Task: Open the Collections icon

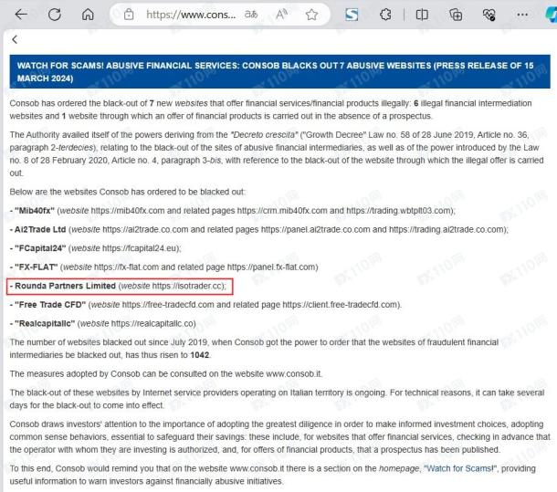Action: 456,15
